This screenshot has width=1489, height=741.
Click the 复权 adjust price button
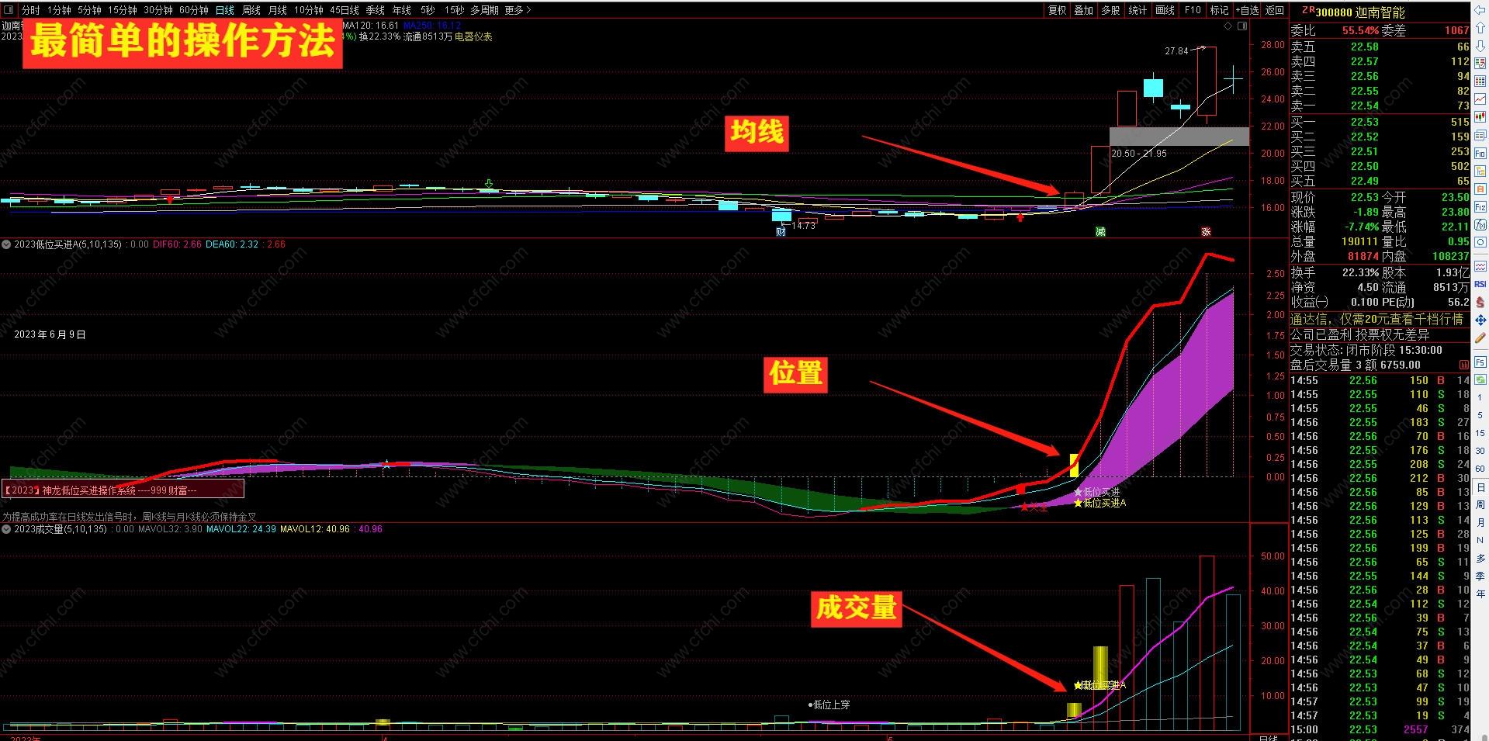tap(1057, 10)
